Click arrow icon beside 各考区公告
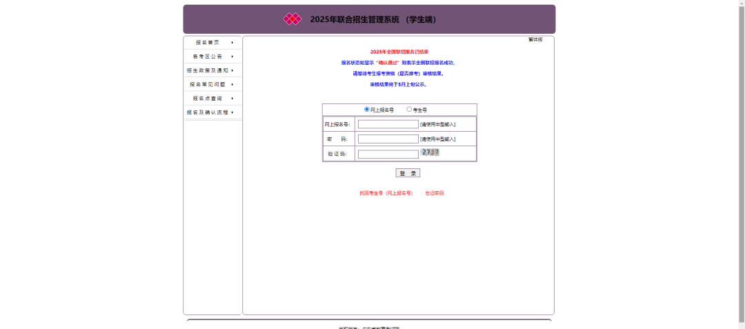745x329 pixels. (x=232, y=57)
